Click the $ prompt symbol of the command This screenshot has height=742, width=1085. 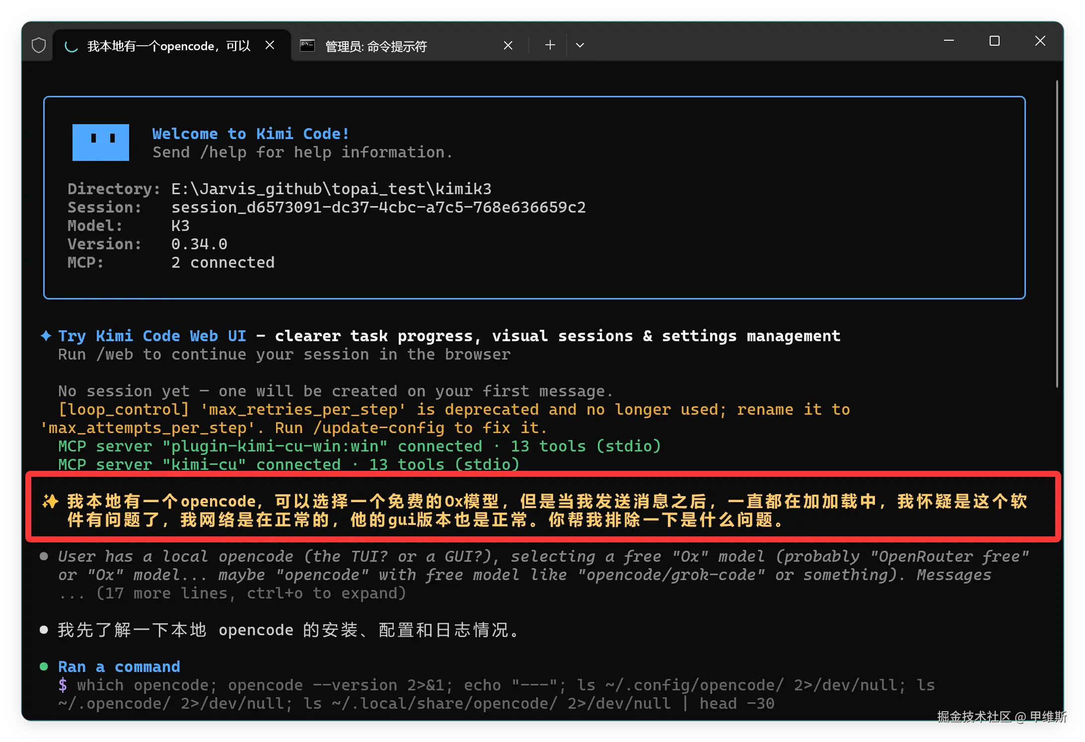click(x=63, y=685)
